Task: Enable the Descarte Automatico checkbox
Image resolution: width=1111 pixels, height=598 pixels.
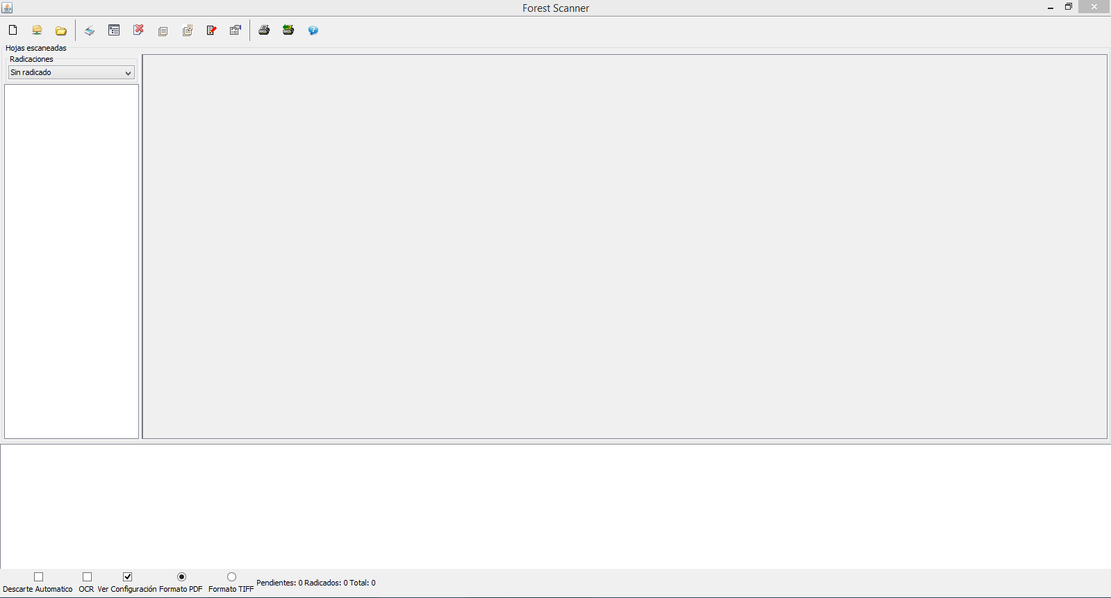Action: [x=39, y=576]
